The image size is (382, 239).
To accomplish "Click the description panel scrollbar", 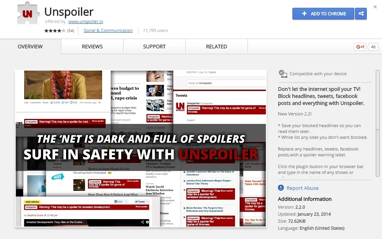I will (x=378, y=123).
